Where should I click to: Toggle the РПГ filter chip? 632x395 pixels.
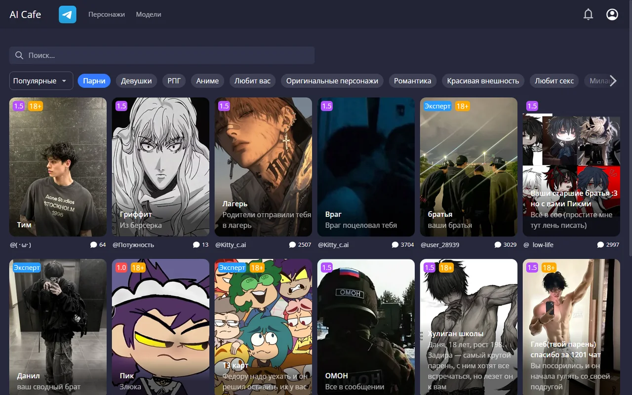click(174, 81)
